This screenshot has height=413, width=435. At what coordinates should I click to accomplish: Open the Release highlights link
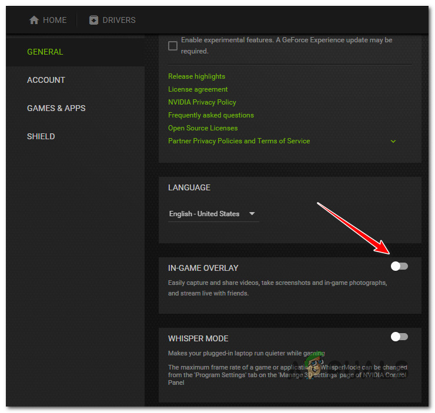pos(196,76)
